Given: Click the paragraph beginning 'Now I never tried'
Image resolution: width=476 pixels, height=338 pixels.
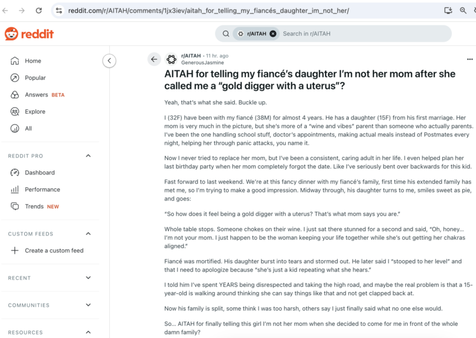Looking at the screenshot, I should pyautogui.click(x=318, y=162).
